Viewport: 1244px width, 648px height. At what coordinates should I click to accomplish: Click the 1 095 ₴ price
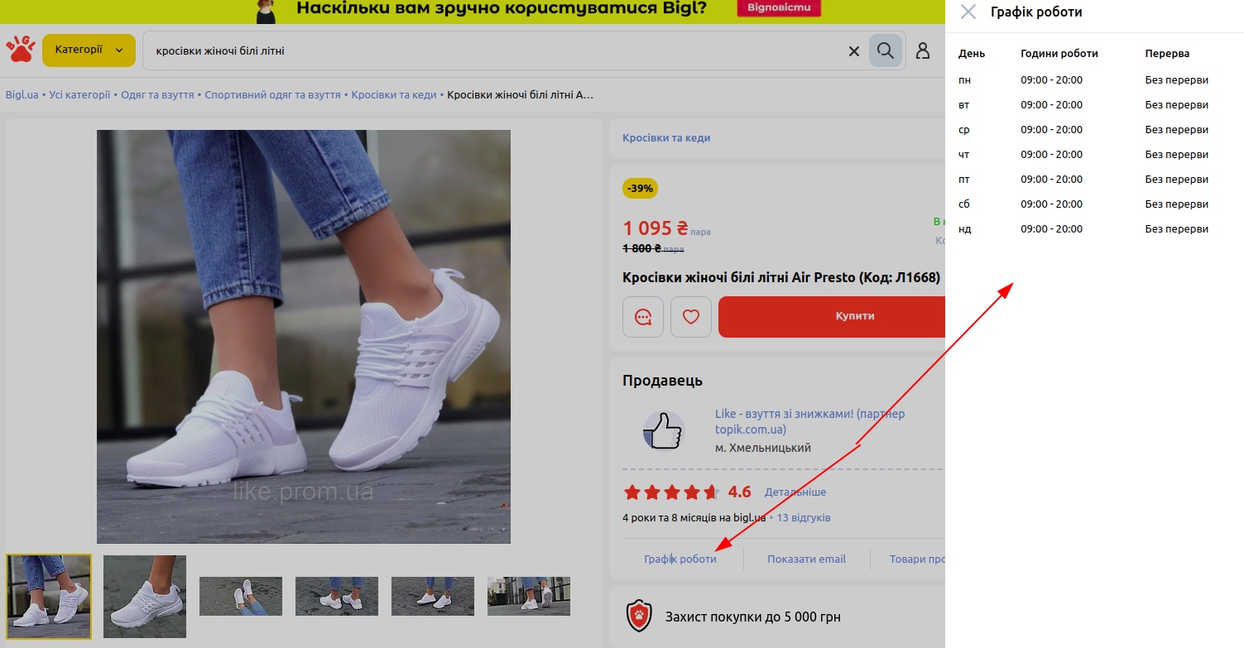pos(655,228)
